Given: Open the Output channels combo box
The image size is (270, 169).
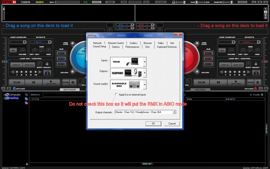Looking at the screenshot, I should 145,112.
